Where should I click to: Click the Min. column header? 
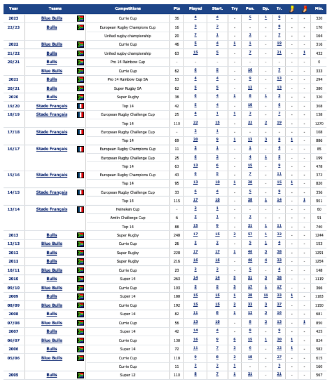pyautogui.click(x=319, y=9)
